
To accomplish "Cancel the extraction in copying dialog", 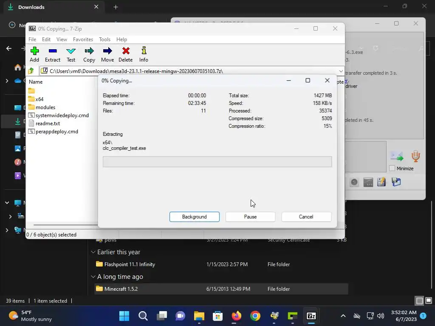I will pyautogui.click(x=306, y=217).
